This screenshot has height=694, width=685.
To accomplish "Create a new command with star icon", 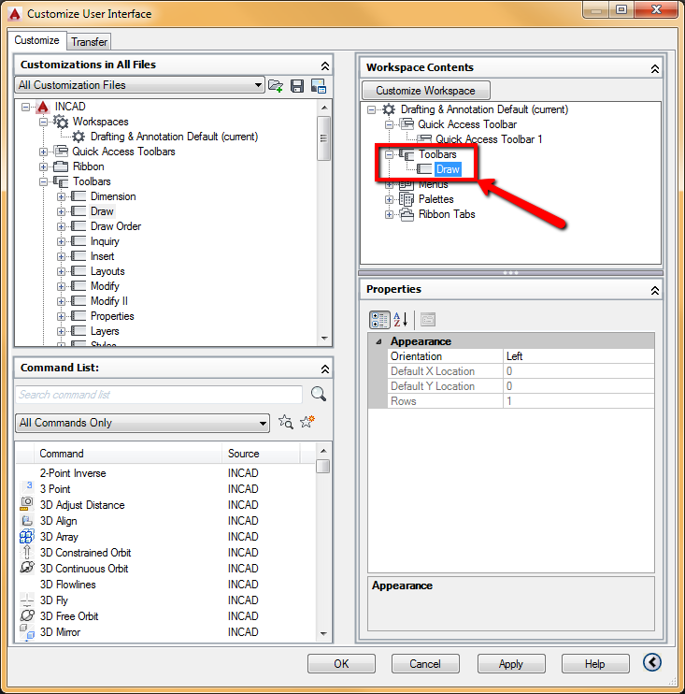I will [x=307, y=423].
